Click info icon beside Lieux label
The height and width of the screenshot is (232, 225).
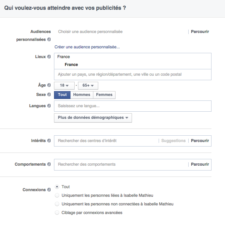(49, 57)
